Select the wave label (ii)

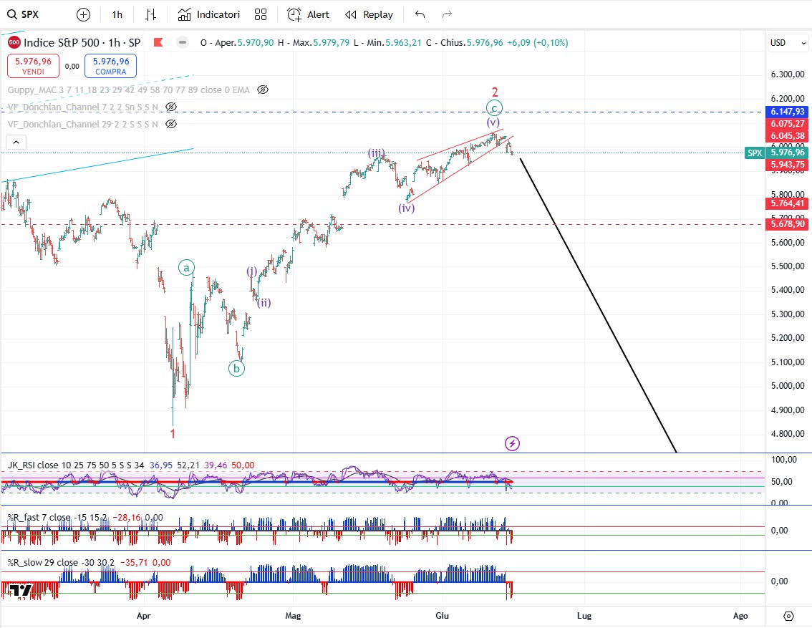pos(264,303)
